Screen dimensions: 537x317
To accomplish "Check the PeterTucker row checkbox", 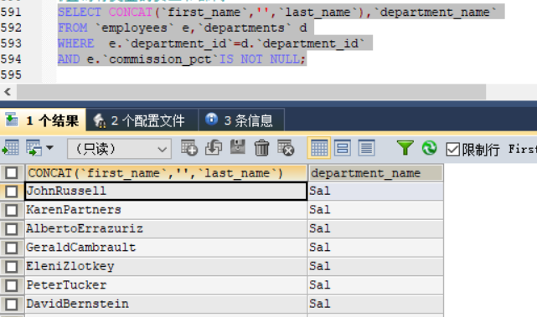I will pos(12,285).
